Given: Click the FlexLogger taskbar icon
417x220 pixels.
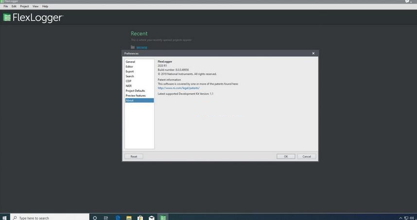Looking at the screenshot, I should [x=163, y=218].
